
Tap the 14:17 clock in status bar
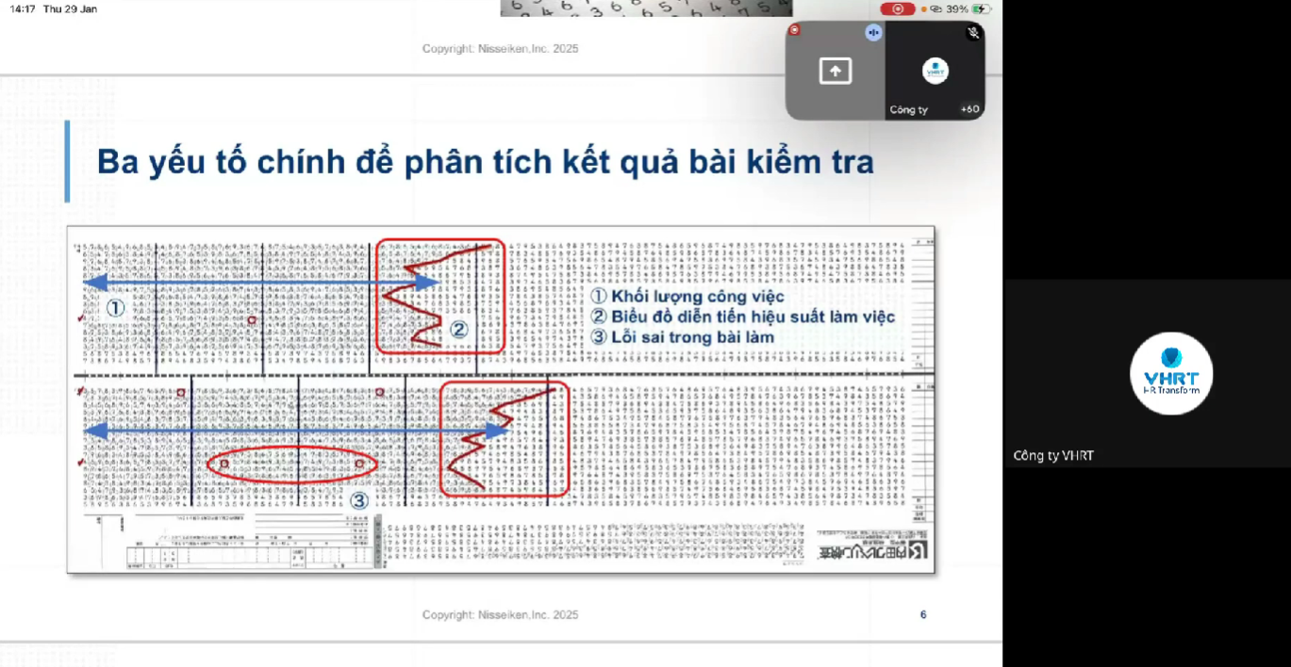pyautogui.click(x=22, y=8)
